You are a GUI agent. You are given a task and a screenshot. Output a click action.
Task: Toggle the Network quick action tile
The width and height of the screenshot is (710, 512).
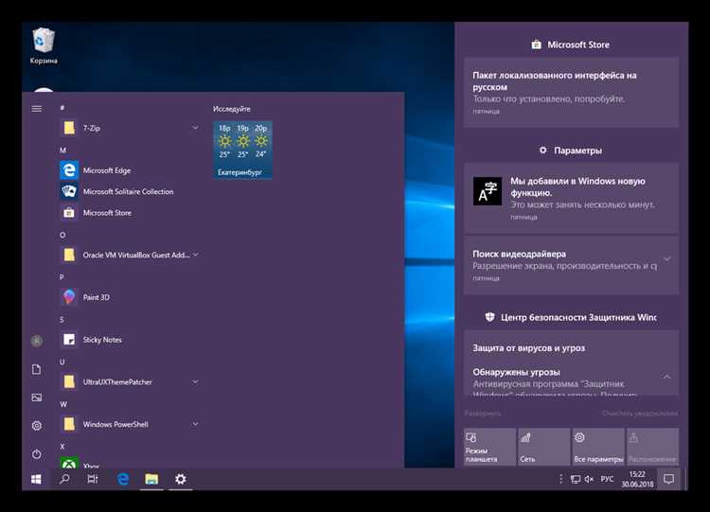pos(543,447)
